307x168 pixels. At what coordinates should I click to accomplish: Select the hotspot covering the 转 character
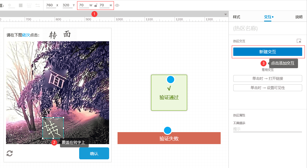(53, 128)
